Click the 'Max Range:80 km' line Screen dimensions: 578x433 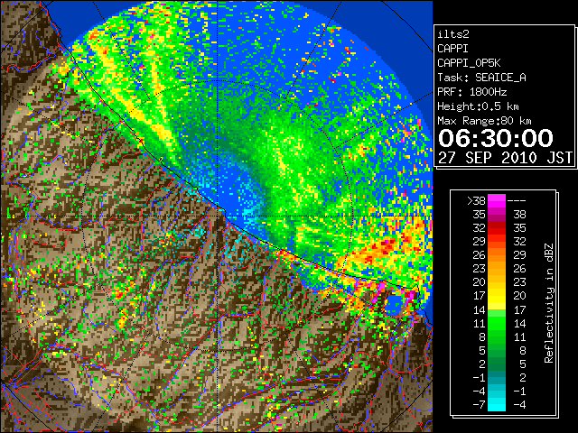[484, 121]
